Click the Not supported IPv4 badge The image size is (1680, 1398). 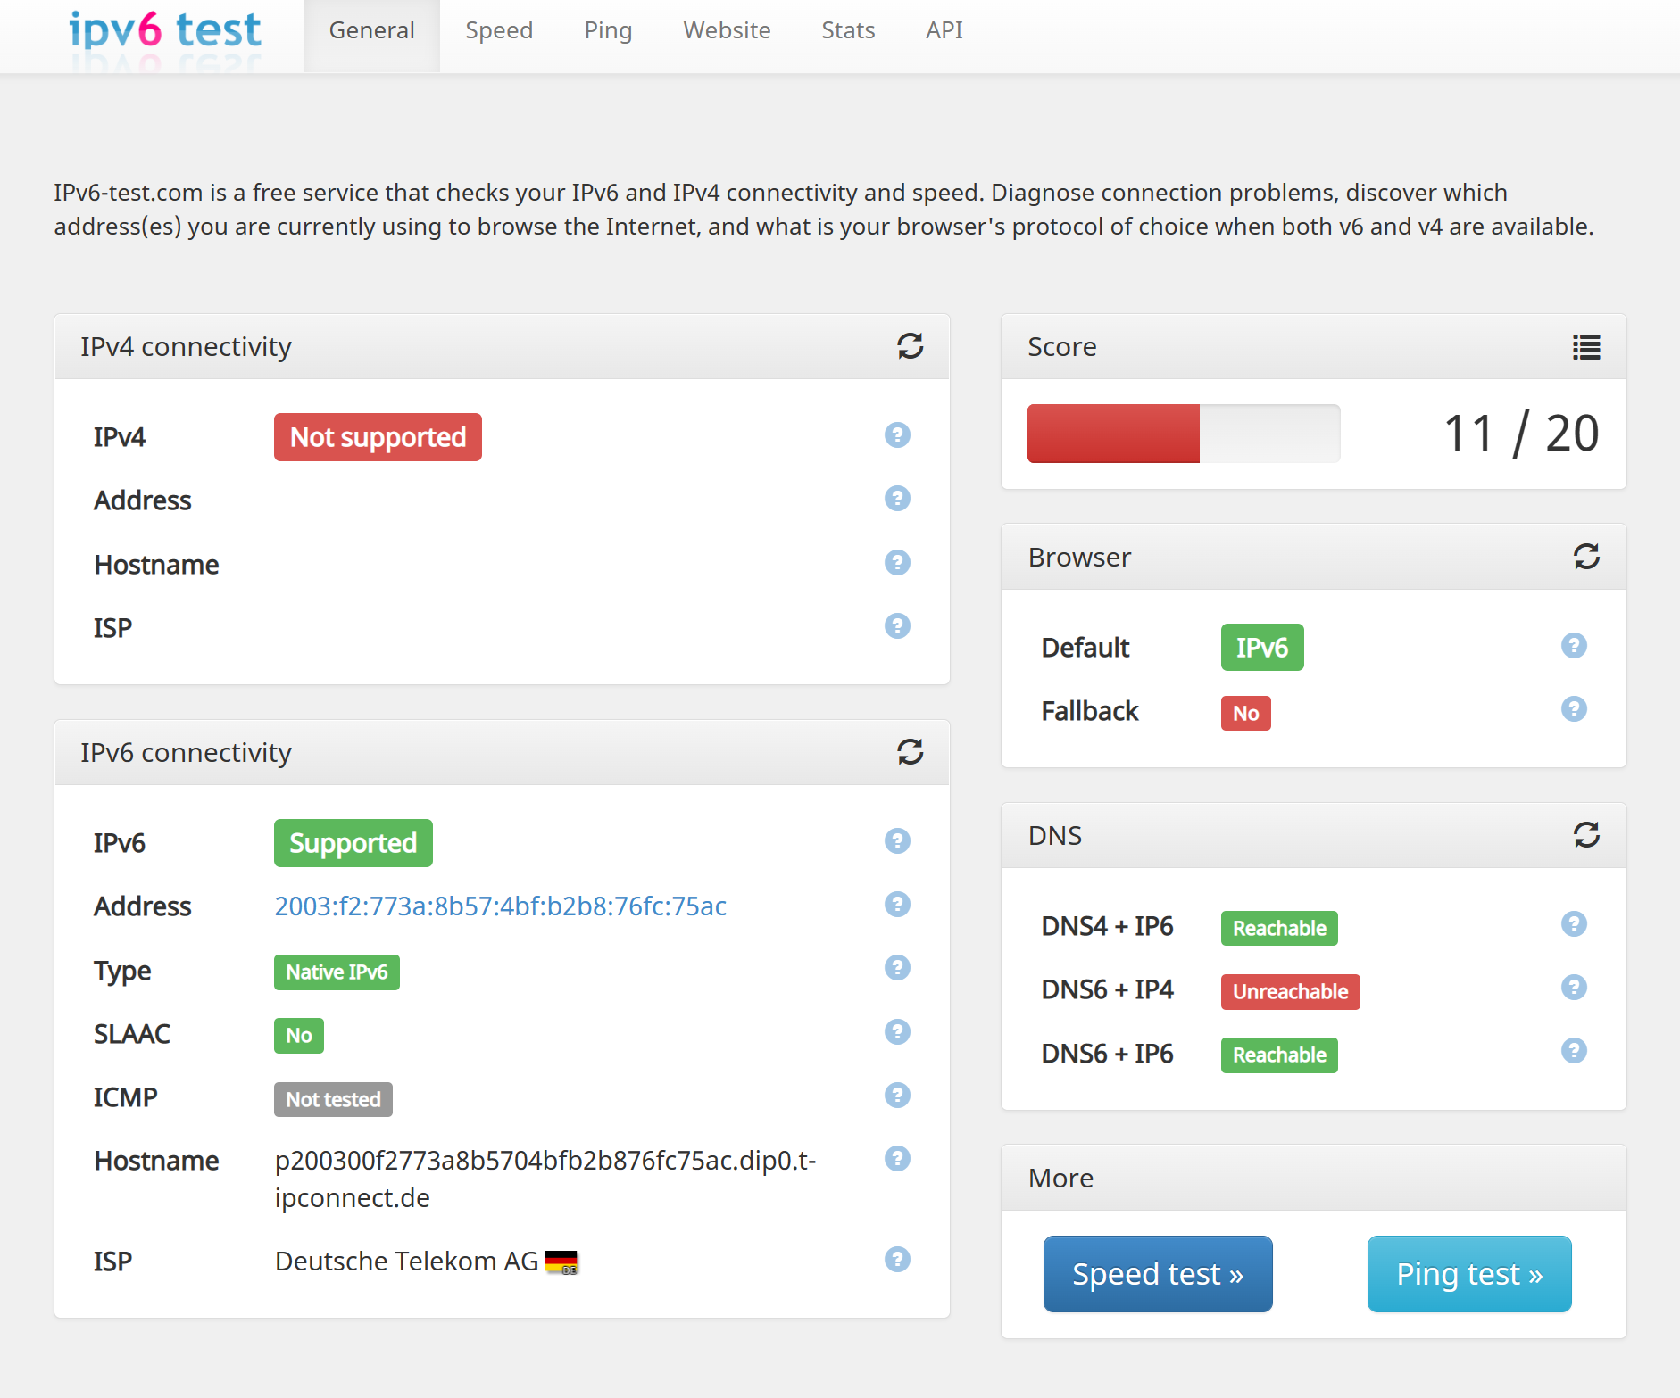click(x=378, y=437)
